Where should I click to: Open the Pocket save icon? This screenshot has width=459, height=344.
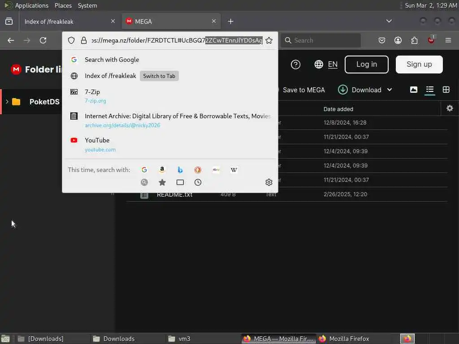click(382, 40)
